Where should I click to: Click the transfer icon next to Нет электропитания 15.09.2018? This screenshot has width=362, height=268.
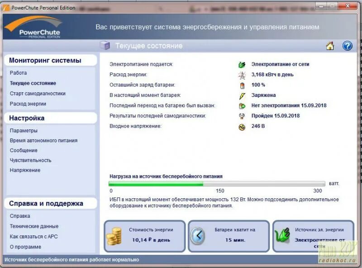point(242,106)
